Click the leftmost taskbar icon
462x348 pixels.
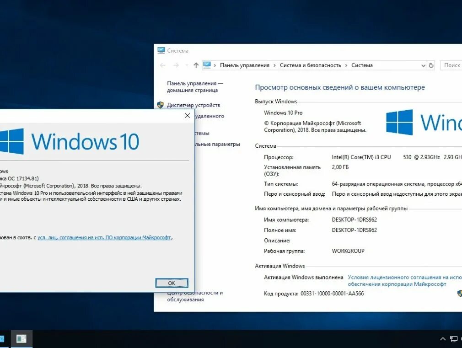tap(2, 339)
